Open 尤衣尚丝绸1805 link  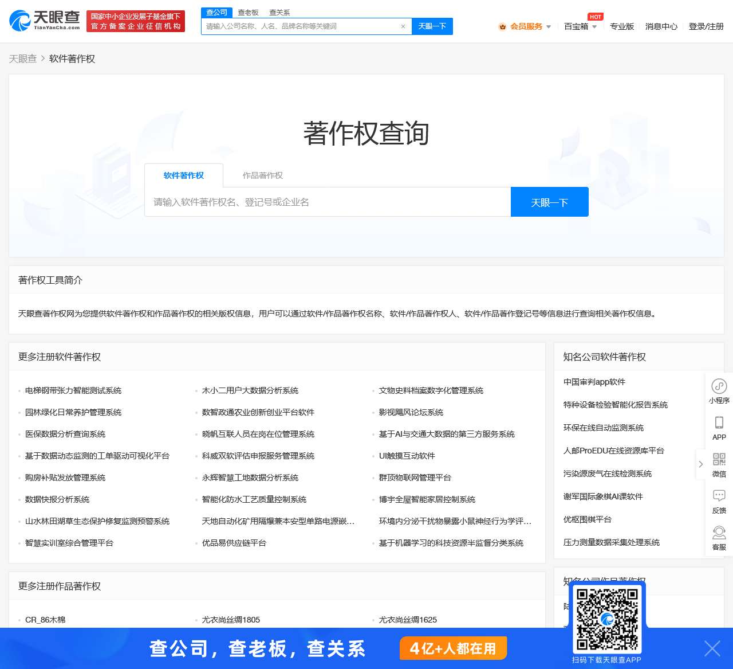pos(231,620)
